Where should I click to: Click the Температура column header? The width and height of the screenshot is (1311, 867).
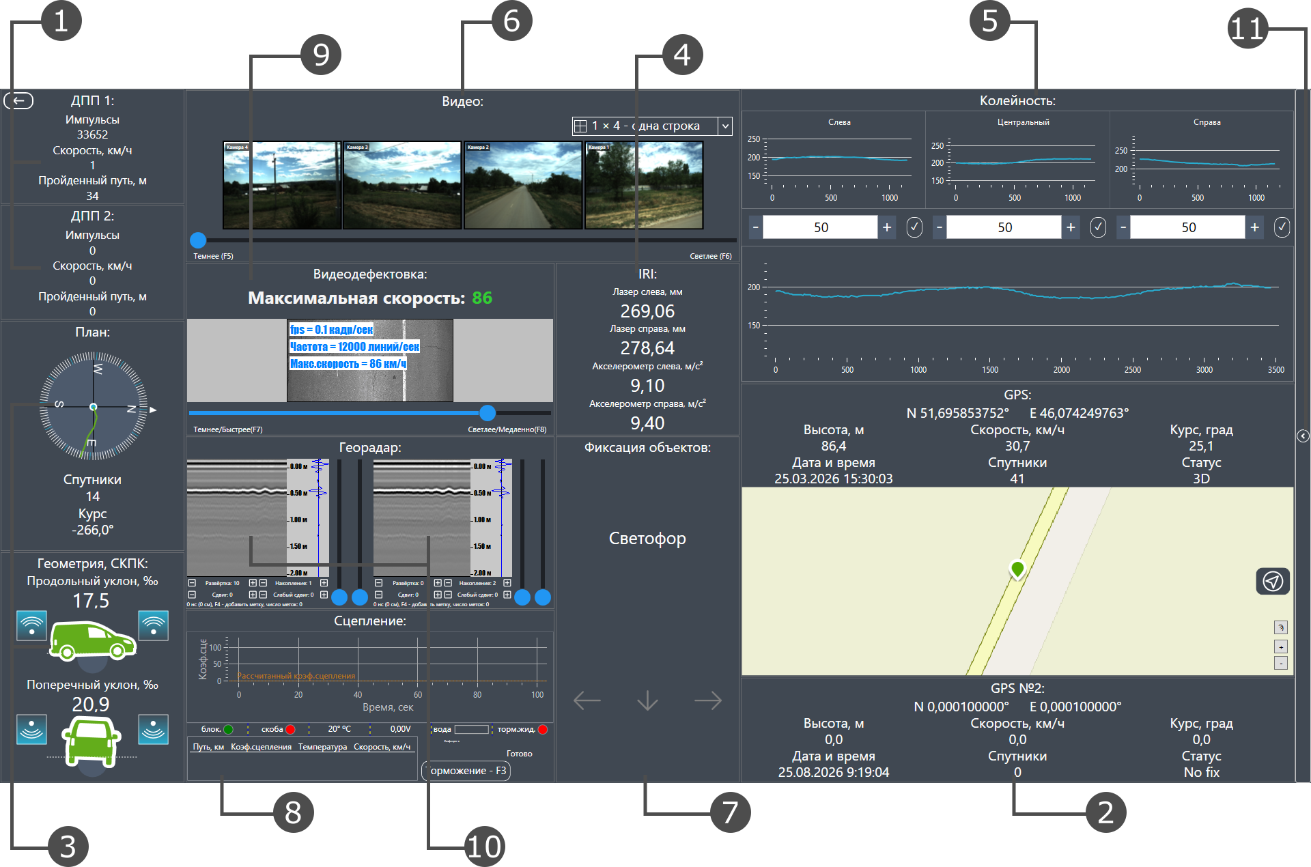coord(322,747)
